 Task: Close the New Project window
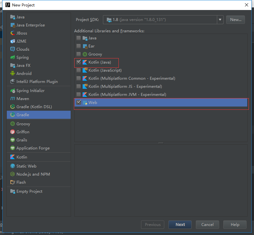pos(247,5)
